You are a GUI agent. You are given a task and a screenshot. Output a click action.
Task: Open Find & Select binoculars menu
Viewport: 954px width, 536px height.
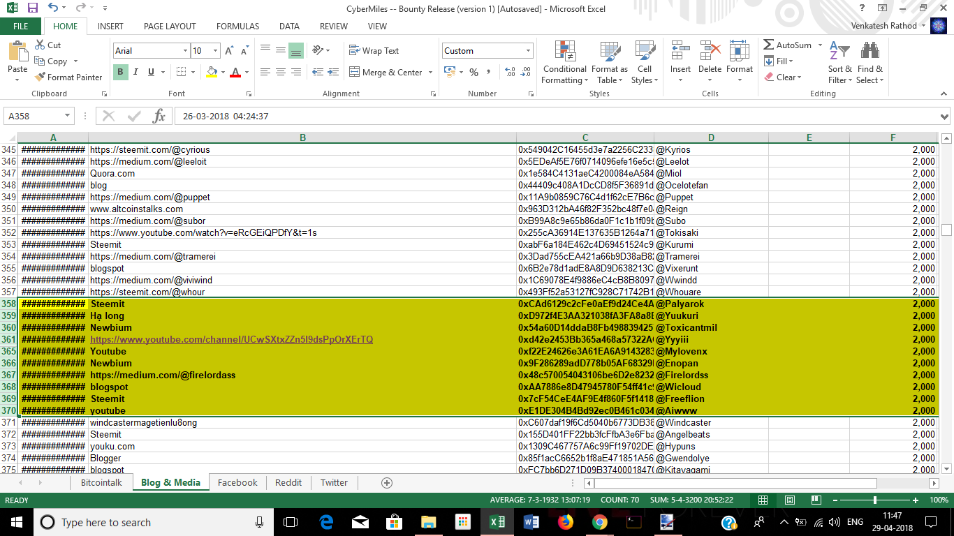870,63
